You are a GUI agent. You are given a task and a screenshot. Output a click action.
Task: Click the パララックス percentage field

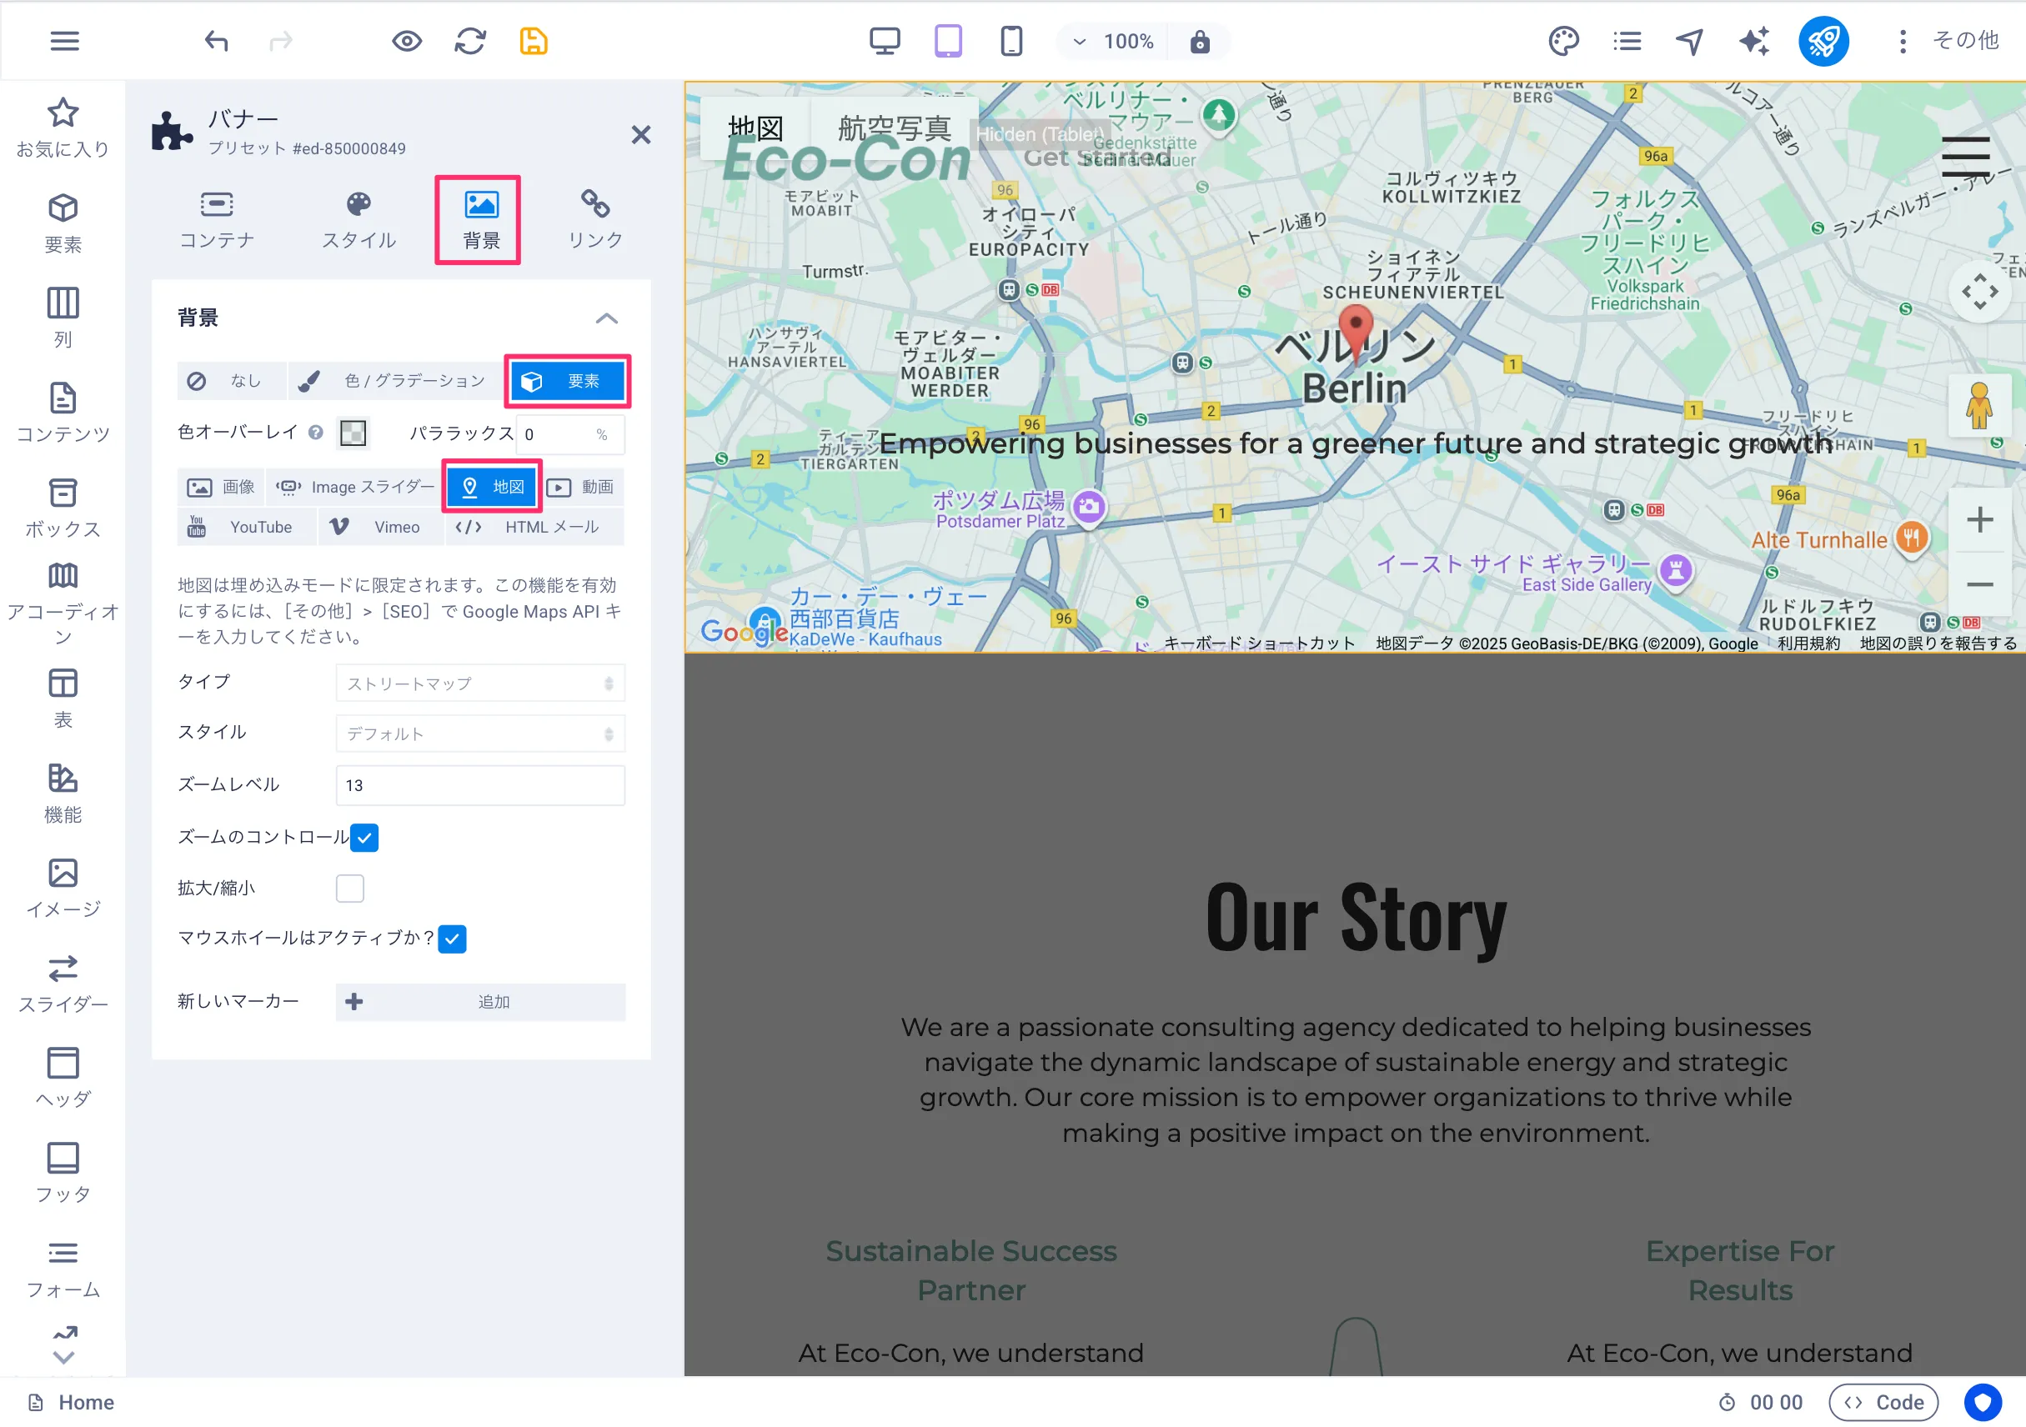coord(570,435)
